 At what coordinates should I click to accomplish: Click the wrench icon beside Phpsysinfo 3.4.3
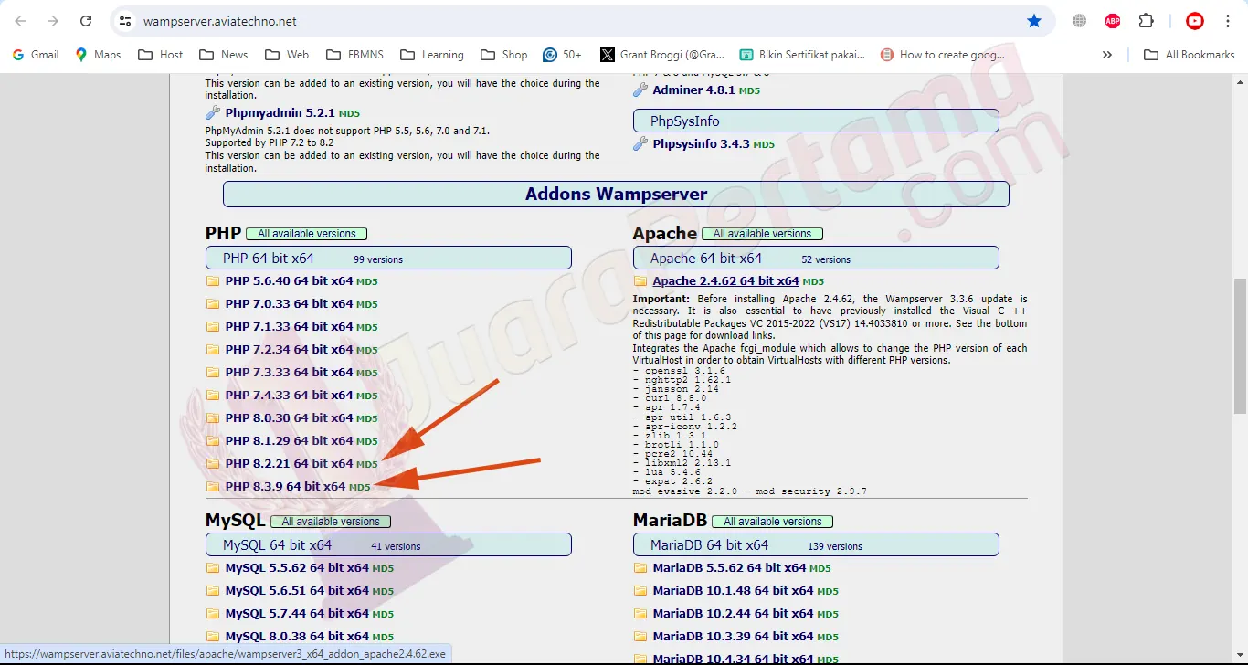(640, 143)
